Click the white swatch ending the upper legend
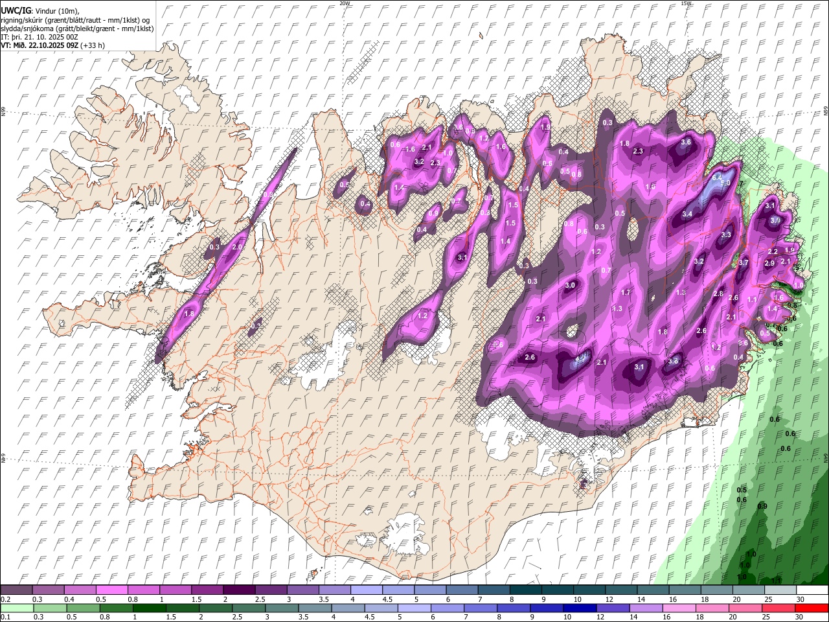Image resolution: width=829 pixels, height=622 pixels. [x=812, y=590]
